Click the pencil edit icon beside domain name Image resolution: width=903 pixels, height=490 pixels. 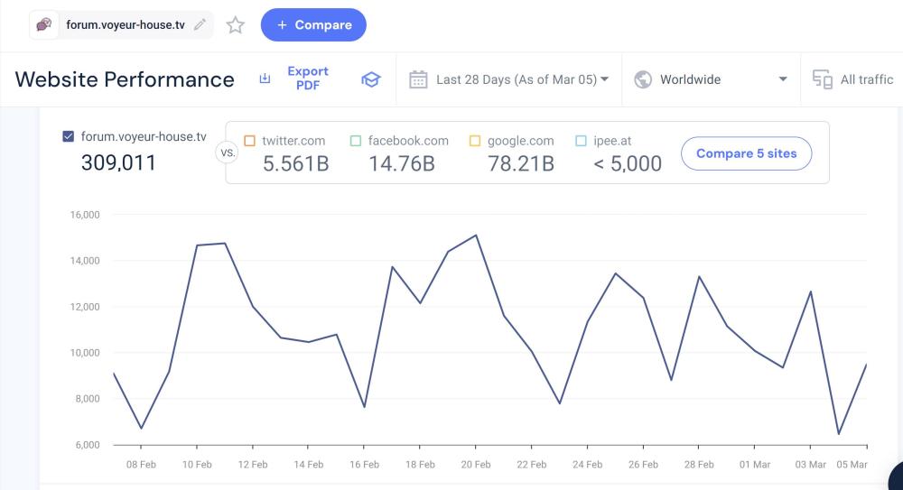click(200, 25)
